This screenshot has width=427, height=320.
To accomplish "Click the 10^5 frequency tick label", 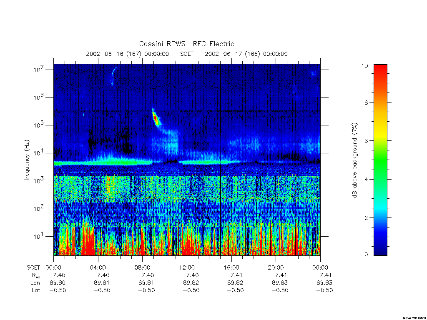I will click(x=39, y=125).
